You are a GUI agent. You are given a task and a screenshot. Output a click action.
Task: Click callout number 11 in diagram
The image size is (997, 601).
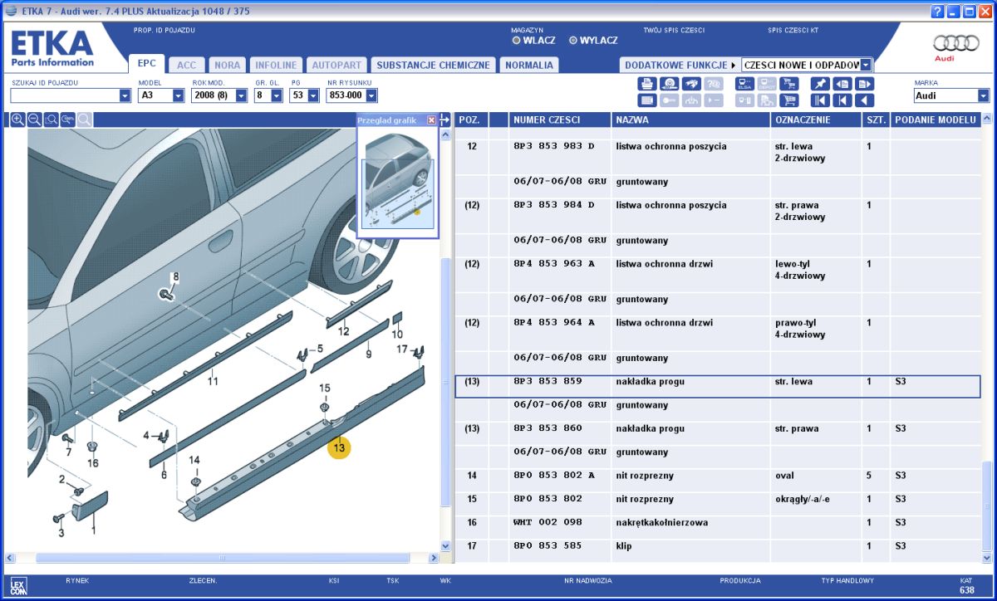213,381
